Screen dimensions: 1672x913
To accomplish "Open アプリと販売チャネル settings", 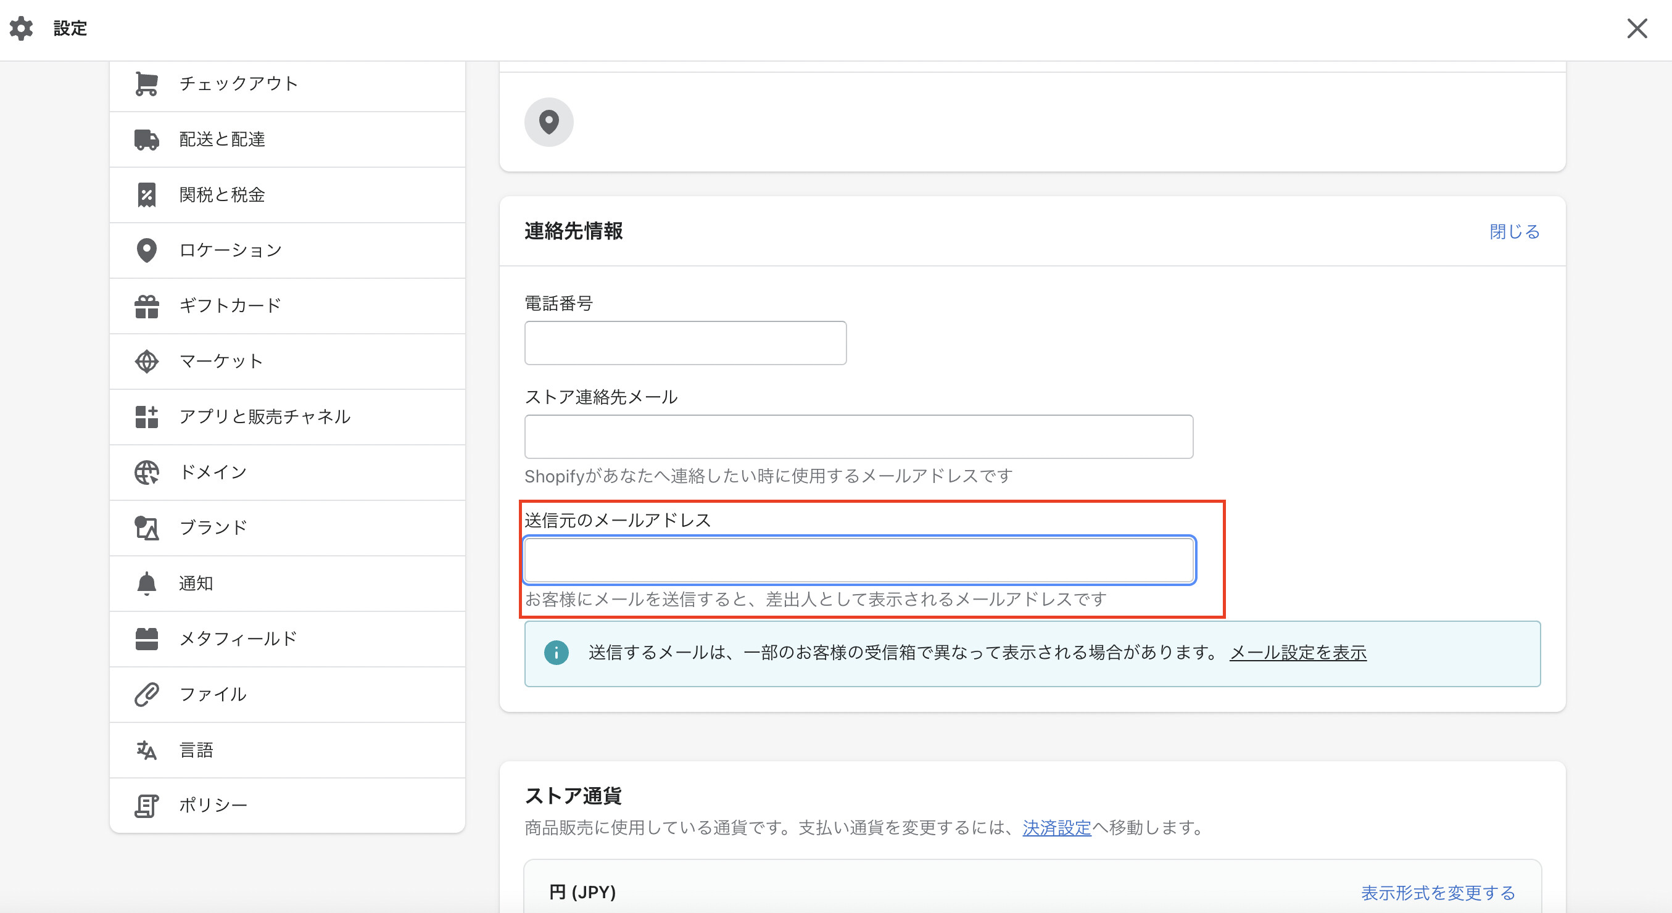I will pyautogui.click(x=265, y=416).
